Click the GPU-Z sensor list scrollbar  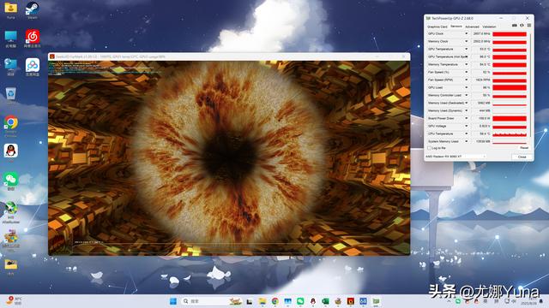(530, 86)
